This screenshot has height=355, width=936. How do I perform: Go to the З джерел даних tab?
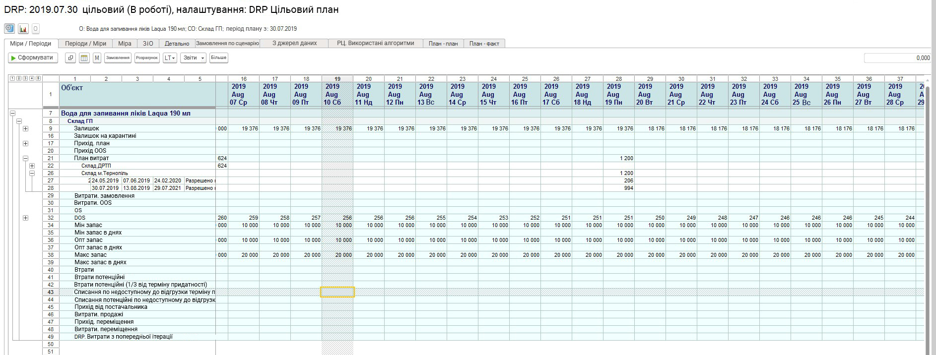[295, 44]
